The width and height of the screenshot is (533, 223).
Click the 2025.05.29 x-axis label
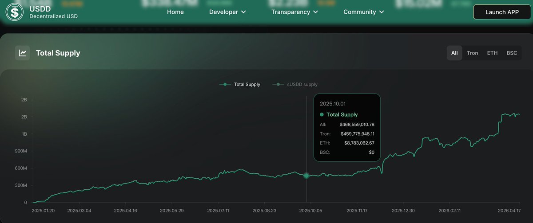[172, 211]
